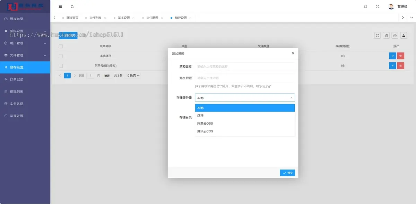
Task: Click the blue add strategy button
Action: point(68,35)
